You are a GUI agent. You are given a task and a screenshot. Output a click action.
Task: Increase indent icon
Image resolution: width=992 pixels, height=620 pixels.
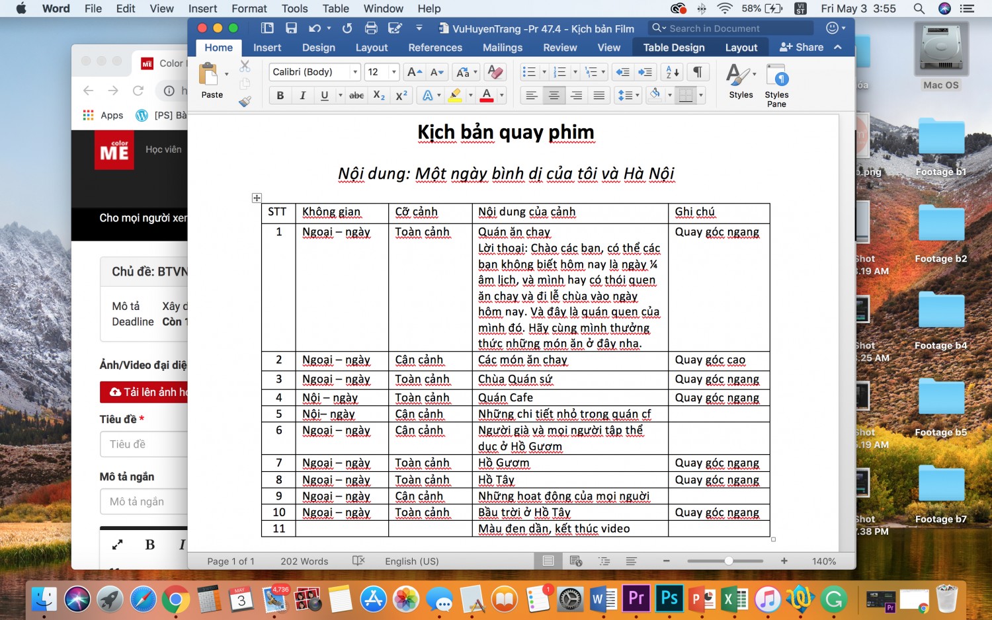point(645,71)
